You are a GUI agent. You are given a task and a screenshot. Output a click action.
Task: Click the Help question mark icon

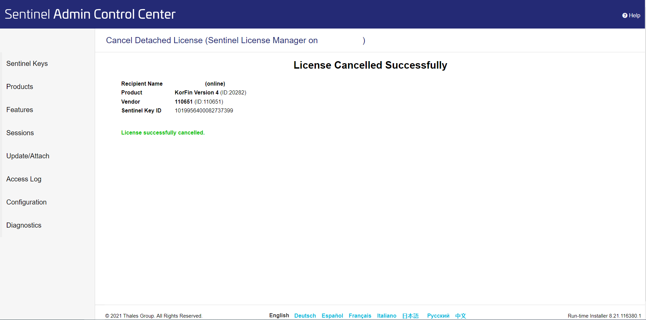tap(625, 16)
